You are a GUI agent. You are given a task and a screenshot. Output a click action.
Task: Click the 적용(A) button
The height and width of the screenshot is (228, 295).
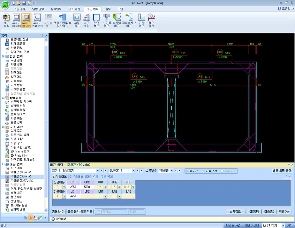tap(284, 212)
